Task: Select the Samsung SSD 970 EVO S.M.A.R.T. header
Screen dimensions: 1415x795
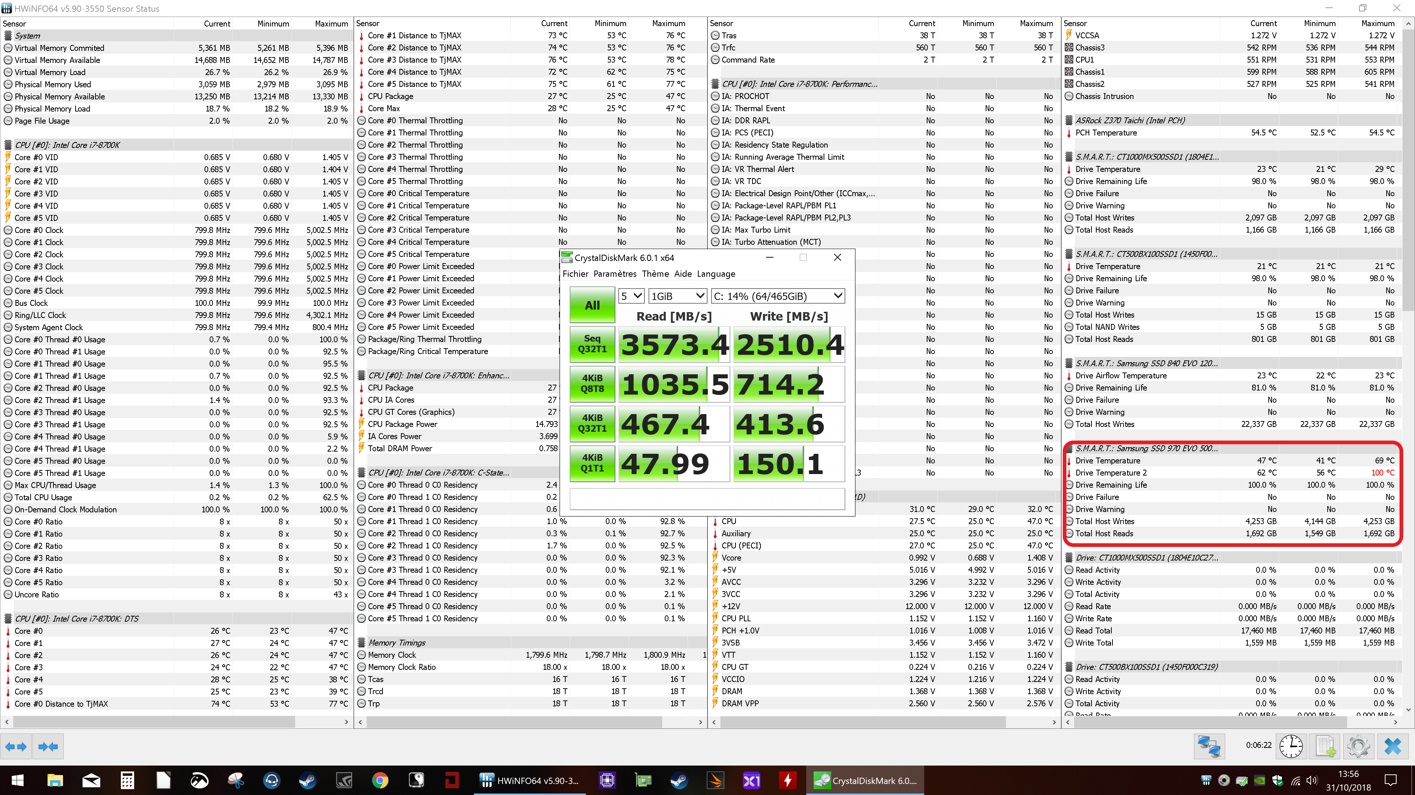Action: point(1146,448)
